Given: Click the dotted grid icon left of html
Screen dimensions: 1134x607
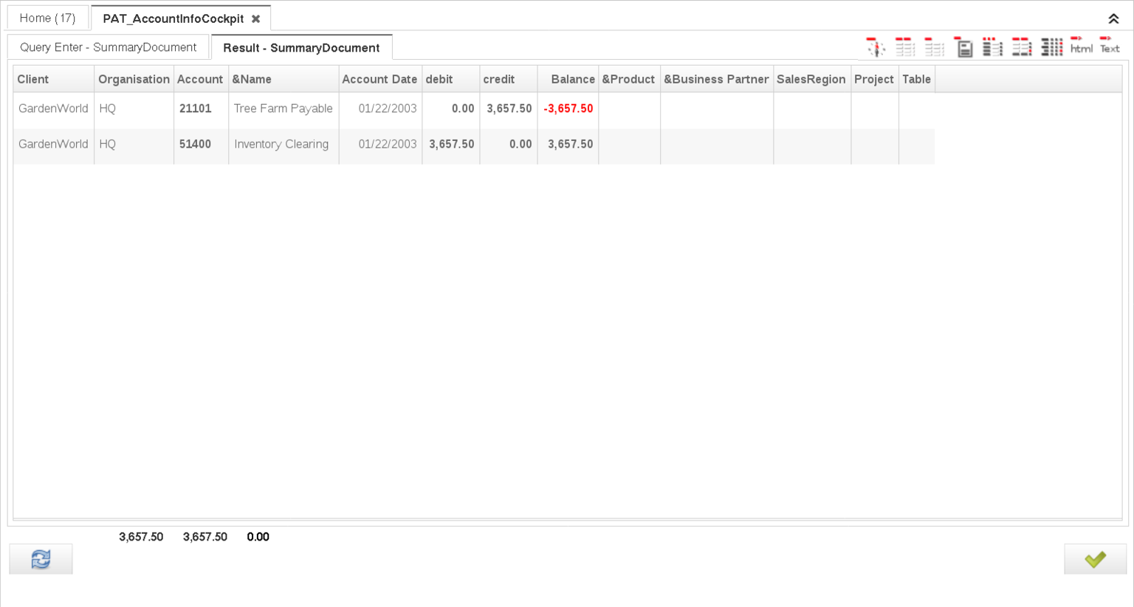Looking at the screenshot, I should (1051, 47).
